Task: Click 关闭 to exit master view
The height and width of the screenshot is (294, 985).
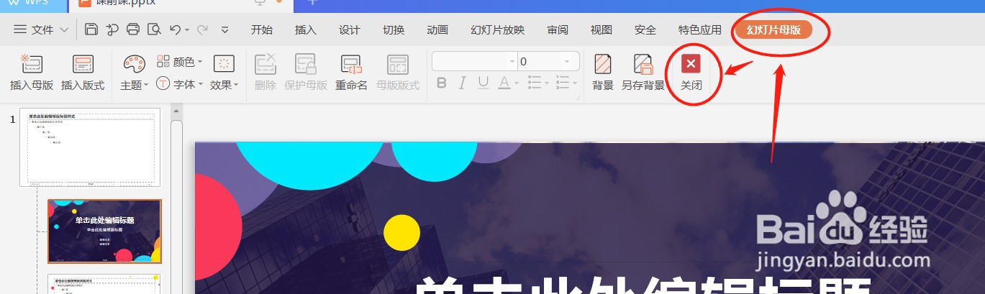Action: tap(691, 73)
